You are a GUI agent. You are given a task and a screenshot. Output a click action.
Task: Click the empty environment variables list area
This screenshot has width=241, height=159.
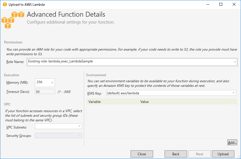click(161, 121)
